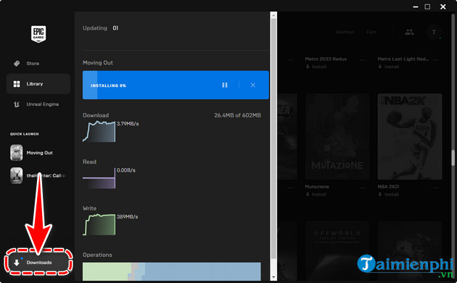Click the downloads panel scrollbar down arrow
This screenshot has height=283, width=457.
[273, 277]
